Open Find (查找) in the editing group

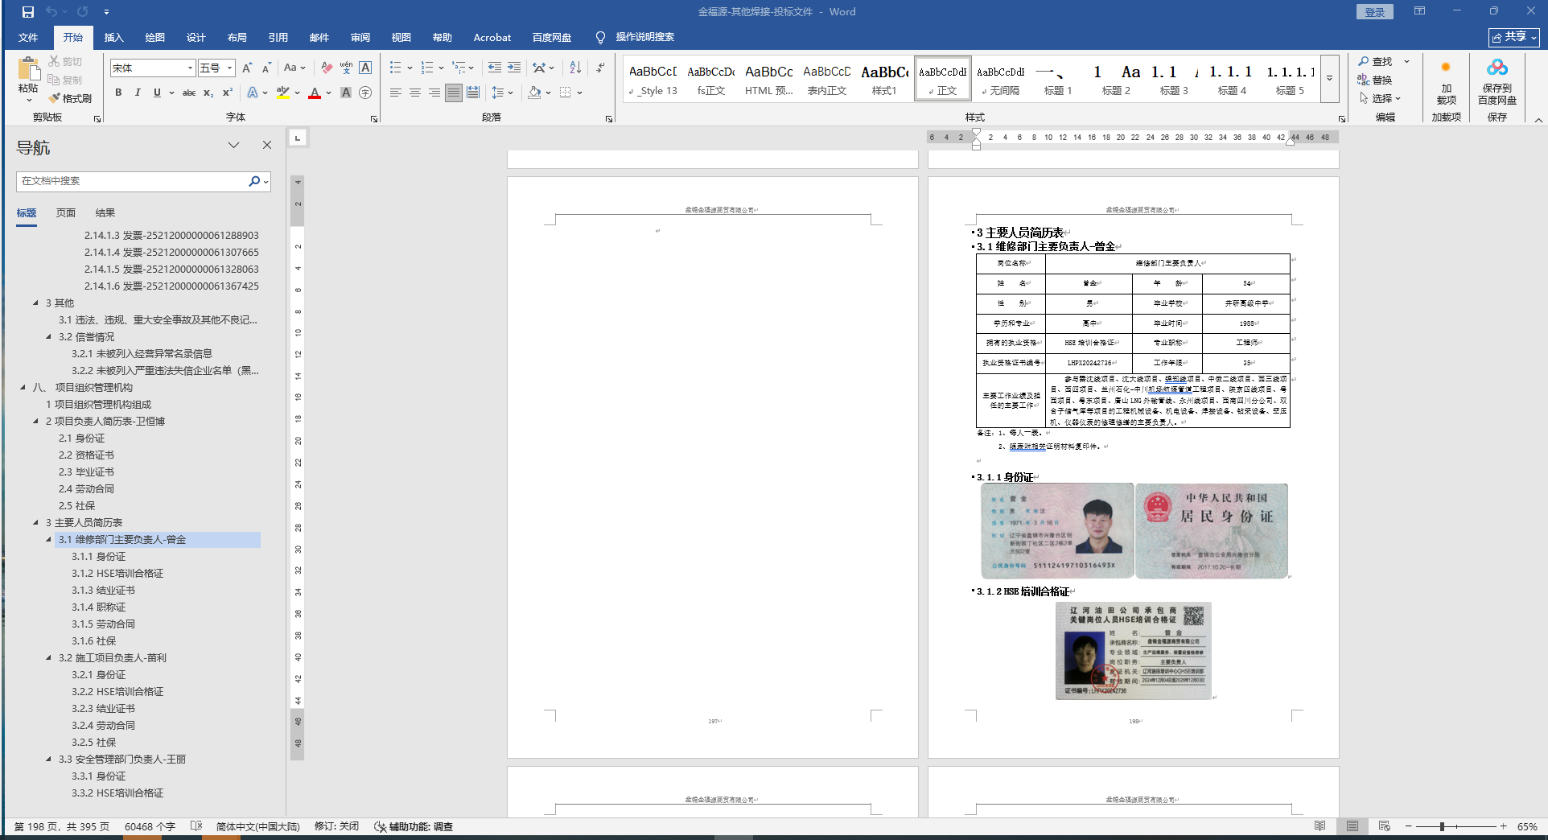[1375, 62]
